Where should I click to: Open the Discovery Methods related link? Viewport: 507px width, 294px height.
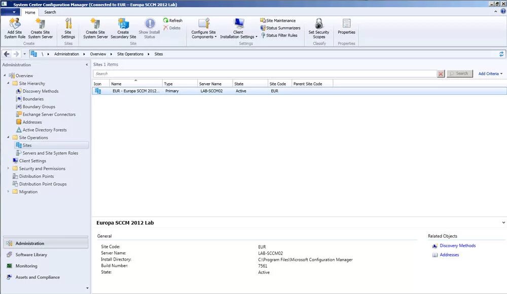457,246
